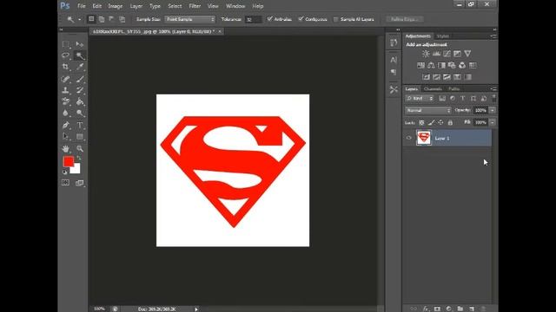Select the Healing Brush tool

click(66, 79)
